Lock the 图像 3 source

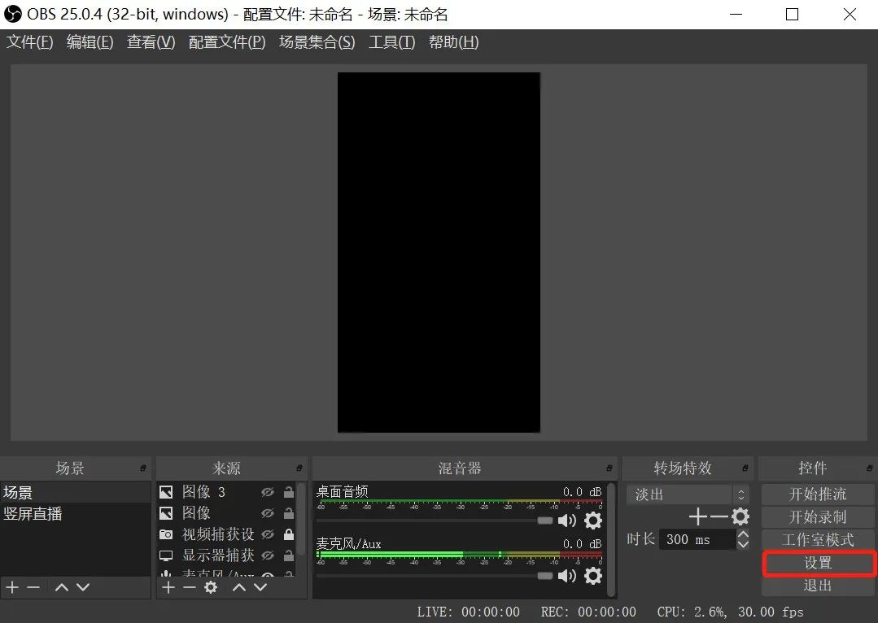coord(289,492)
